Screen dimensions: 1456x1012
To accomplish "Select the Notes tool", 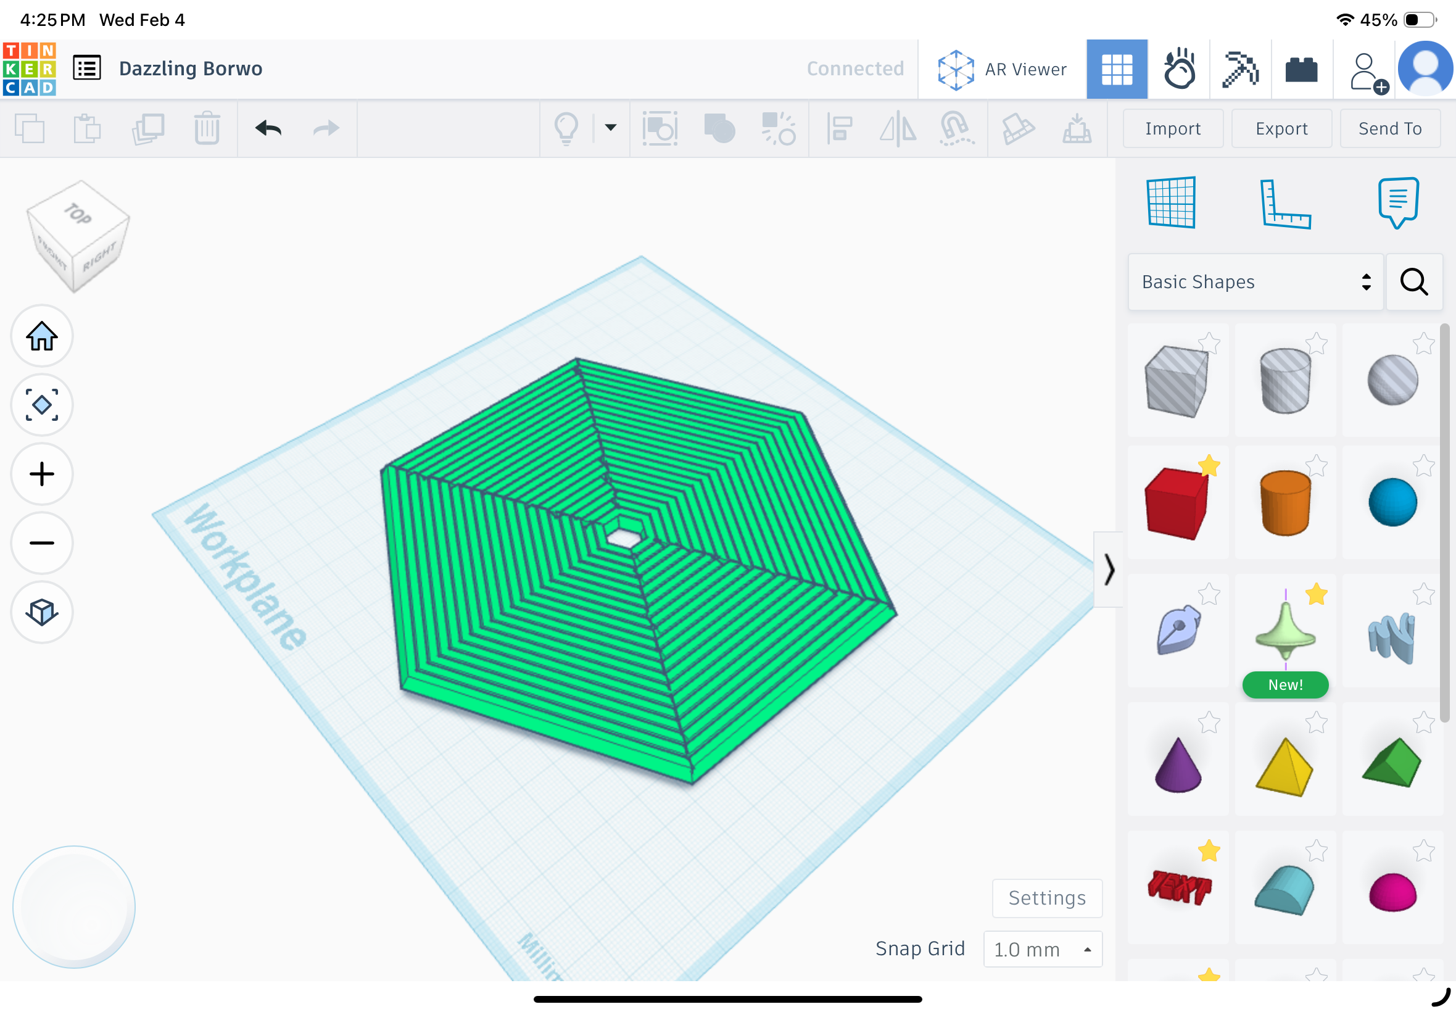I will point(1397,202).
